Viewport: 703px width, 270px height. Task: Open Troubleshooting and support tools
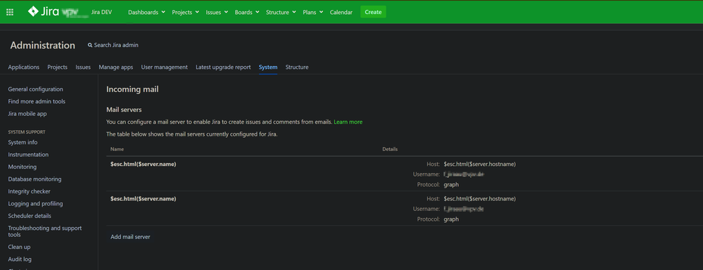[x=45, y=231]
